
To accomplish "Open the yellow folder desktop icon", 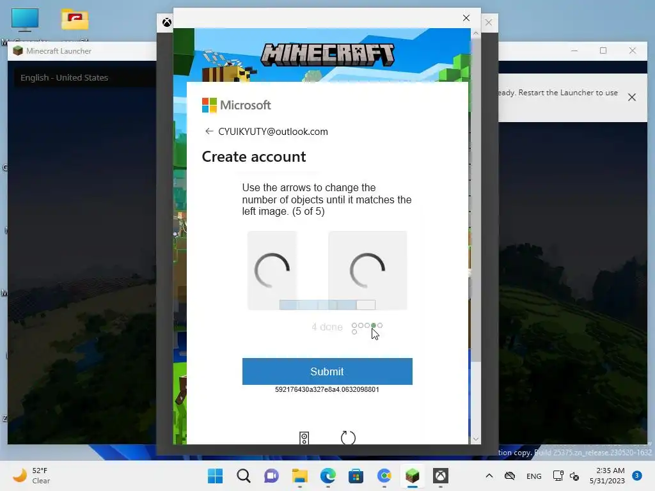I will [x=75, y=20].
